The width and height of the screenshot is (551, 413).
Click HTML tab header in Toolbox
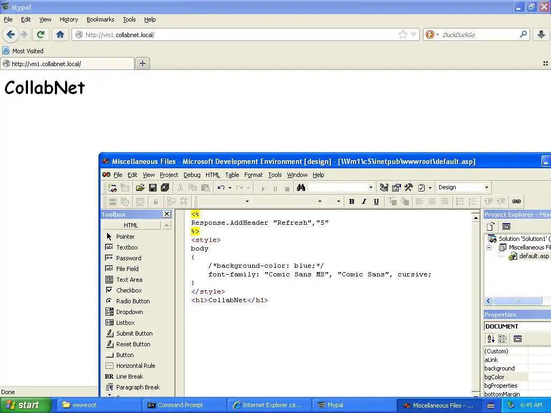(131, 225)
